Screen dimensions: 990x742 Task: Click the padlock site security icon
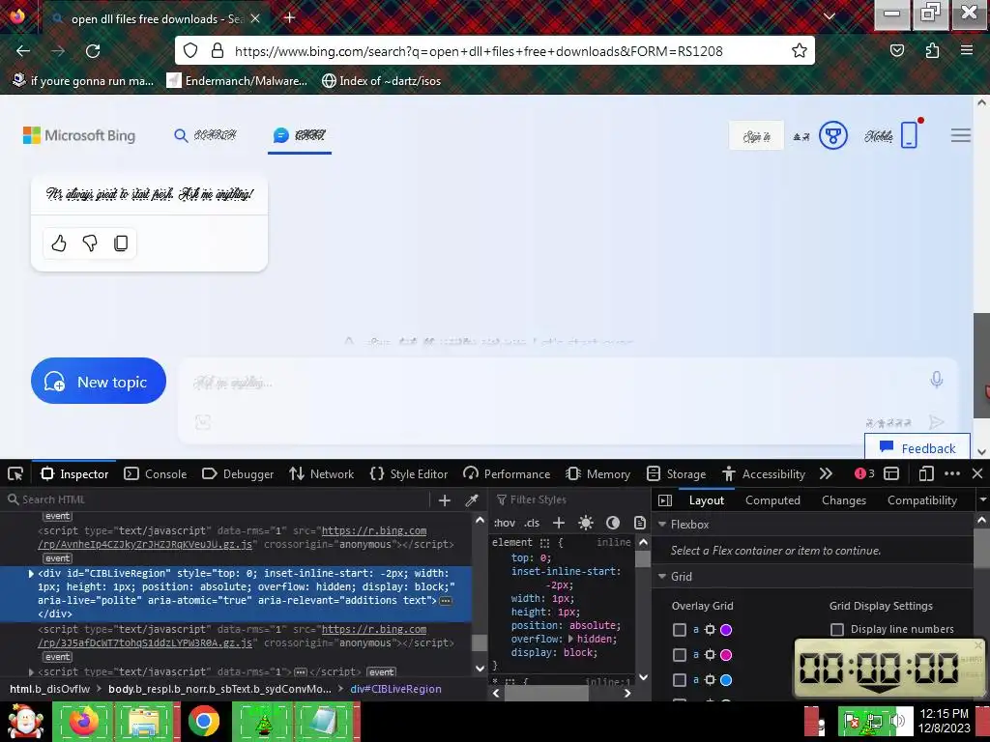click(218, 51)
